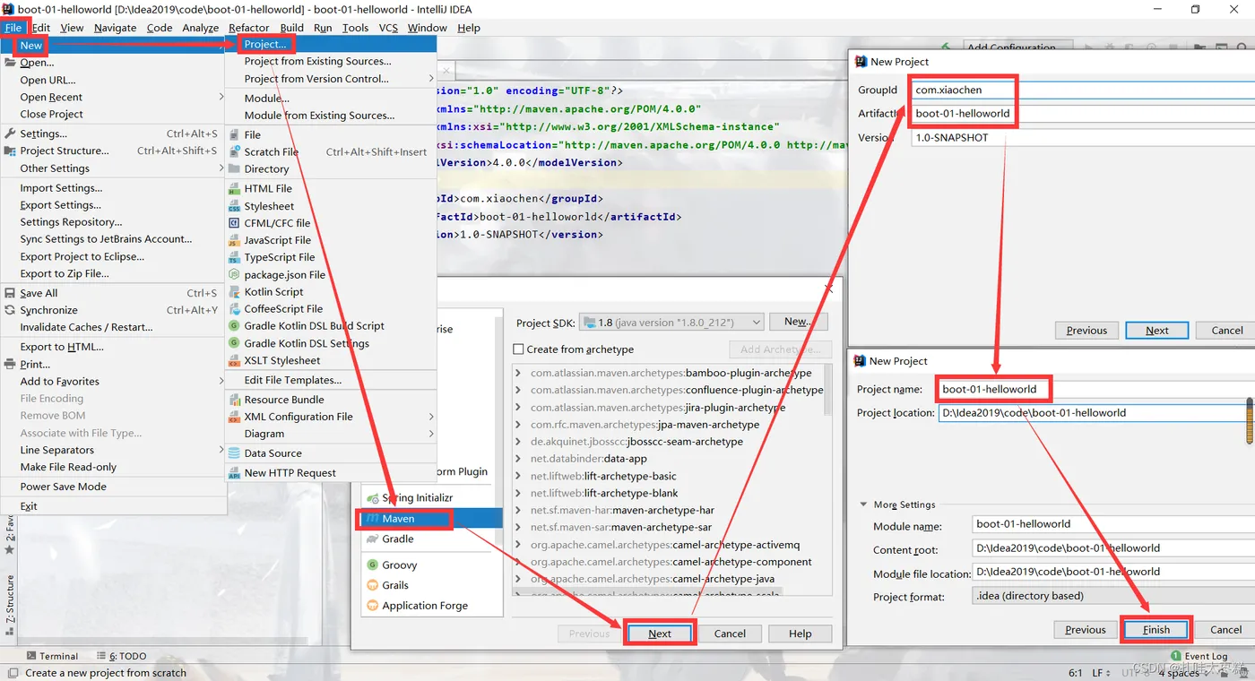Click the JavaScript File icon
The image size is (1255, 681).
[234, 240]
